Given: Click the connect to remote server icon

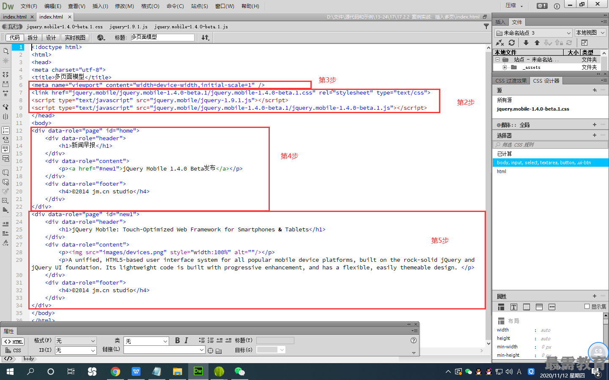Looking at the screenshot, I should tap(500, 43).
